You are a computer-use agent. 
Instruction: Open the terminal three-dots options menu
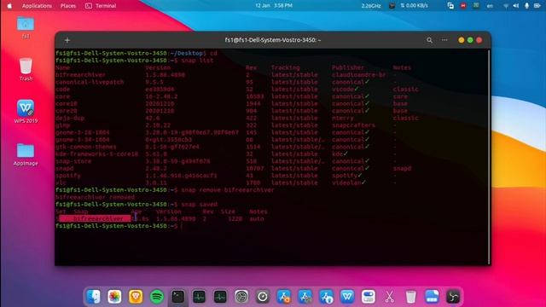[444, 40]
